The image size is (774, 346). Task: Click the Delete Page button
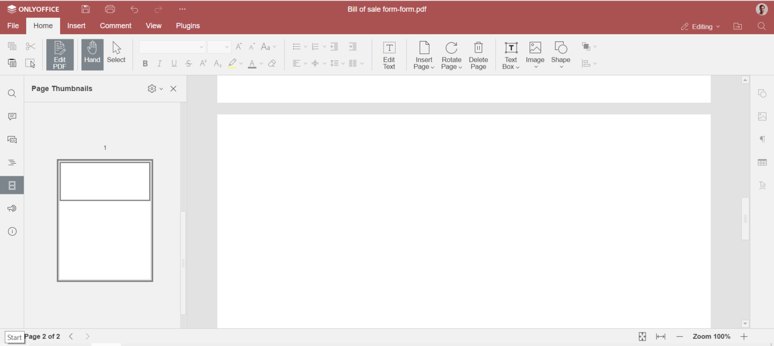(x=478, y=55)
